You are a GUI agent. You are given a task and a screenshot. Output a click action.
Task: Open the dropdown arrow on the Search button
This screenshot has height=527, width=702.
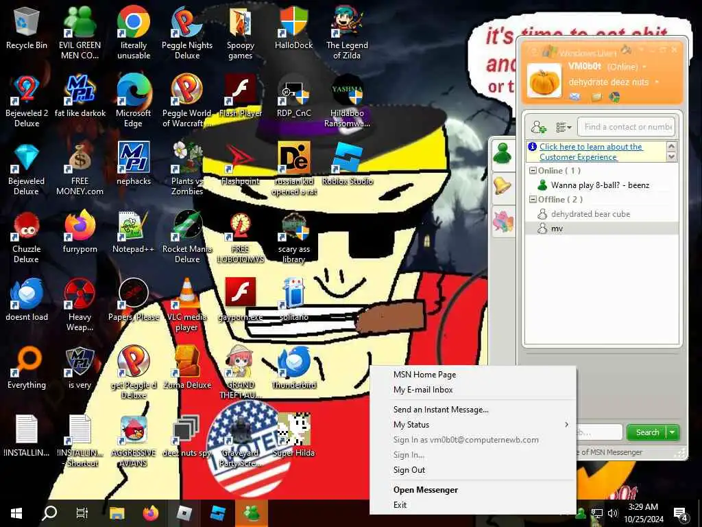point(672,432)
